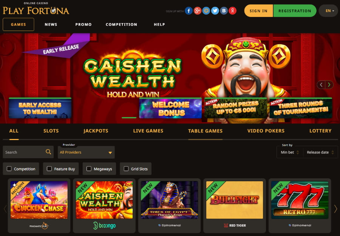Screen dimensions: 340x236
Task: Open the All Providers dropdown
Action: click(x=86, y=152)
